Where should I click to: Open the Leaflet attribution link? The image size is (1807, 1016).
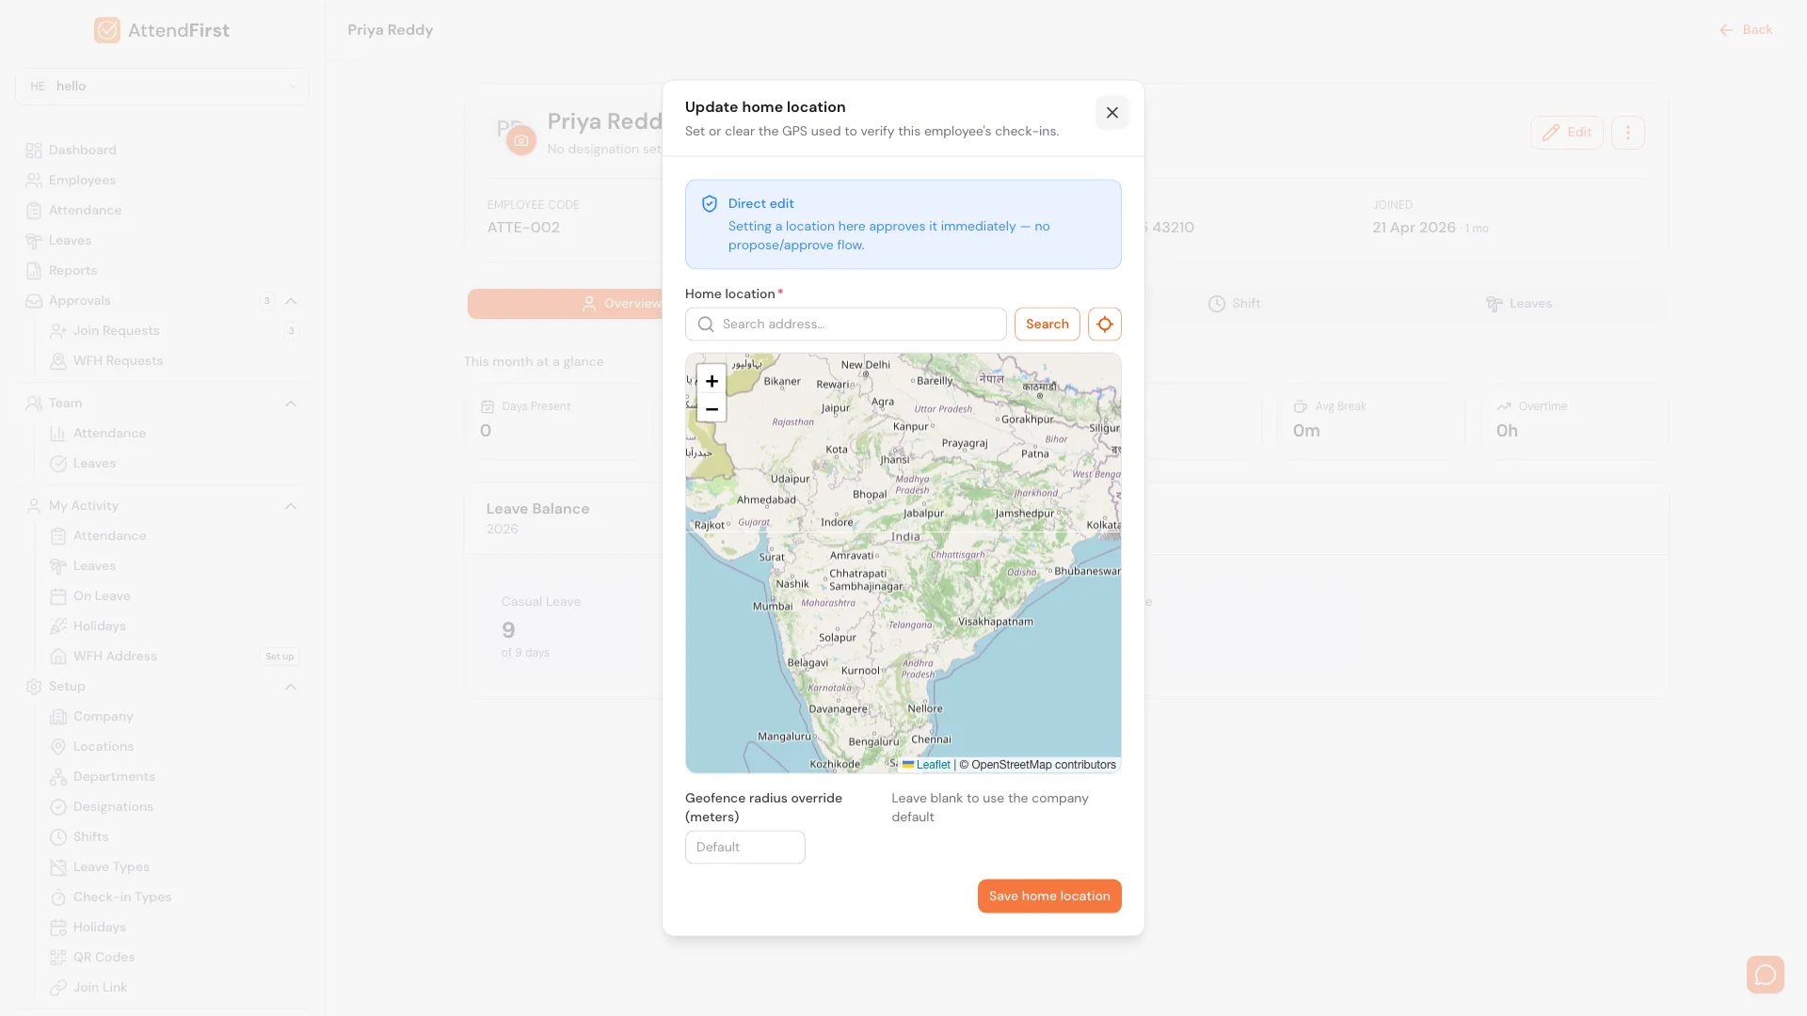[x=926, y=765]
